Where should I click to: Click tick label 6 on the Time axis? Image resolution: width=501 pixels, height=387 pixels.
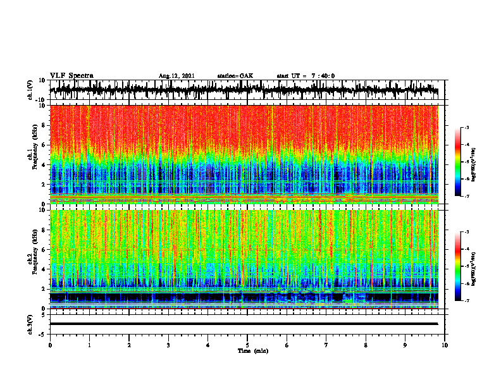[x=287, y=345]
